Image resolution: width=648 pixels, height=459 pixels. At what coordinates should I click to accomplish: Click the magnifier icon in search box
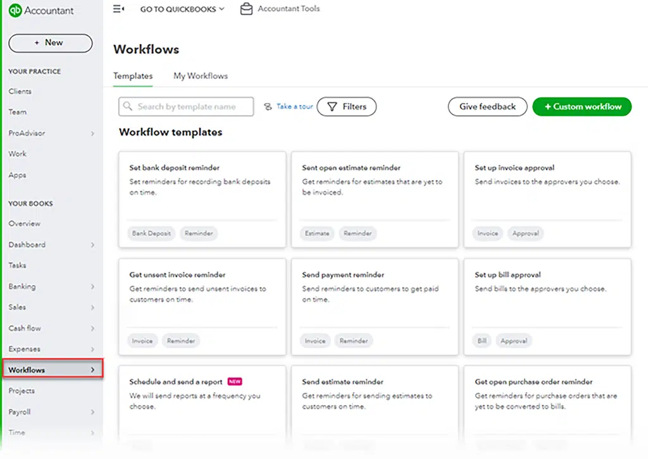[x=128, y=107]
